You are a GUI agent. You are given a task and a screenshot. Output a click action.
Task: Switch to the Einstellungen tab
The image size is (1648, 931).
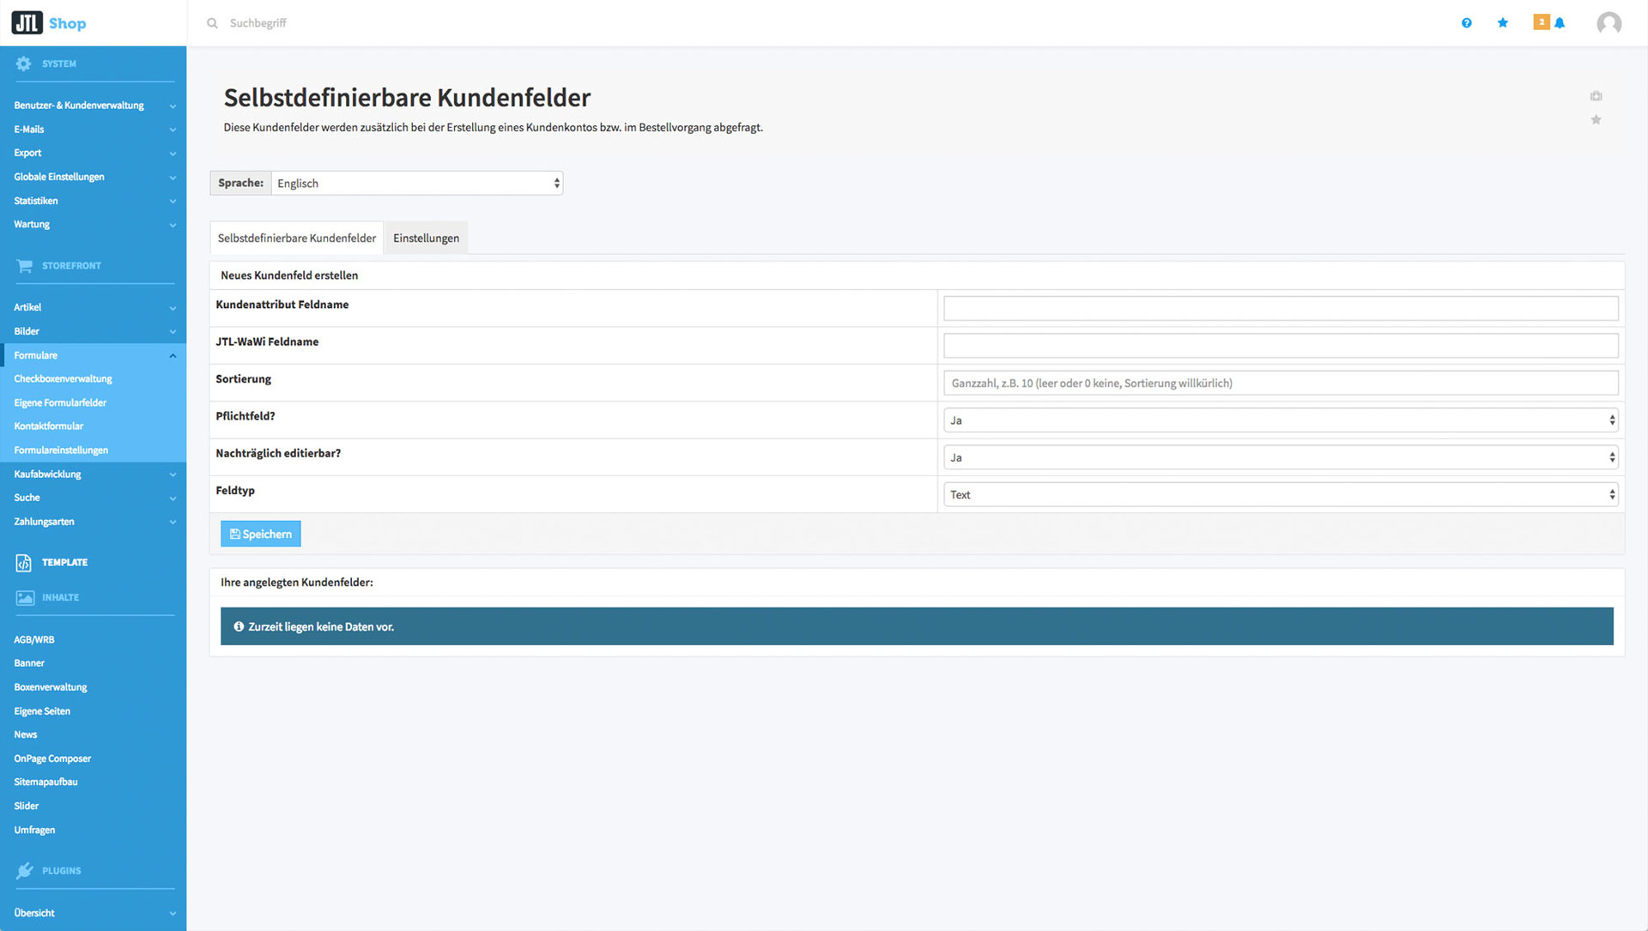(x=426, y=239)
